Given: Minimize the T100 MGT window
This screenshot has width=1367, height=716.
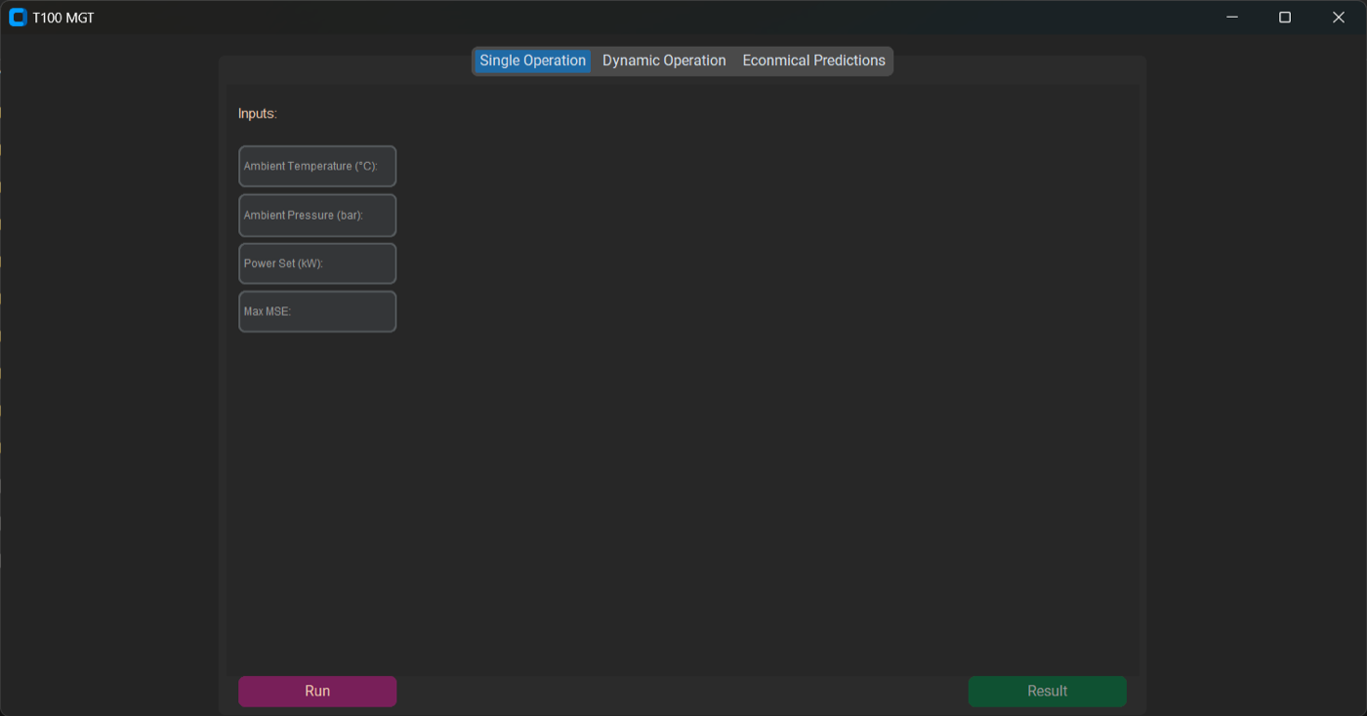Looking at the screenshot, I should coord(1232,18).
